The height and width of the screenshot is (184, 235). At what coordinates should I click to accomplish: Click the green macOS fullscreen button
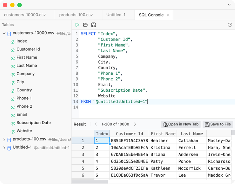coord(19,5)
